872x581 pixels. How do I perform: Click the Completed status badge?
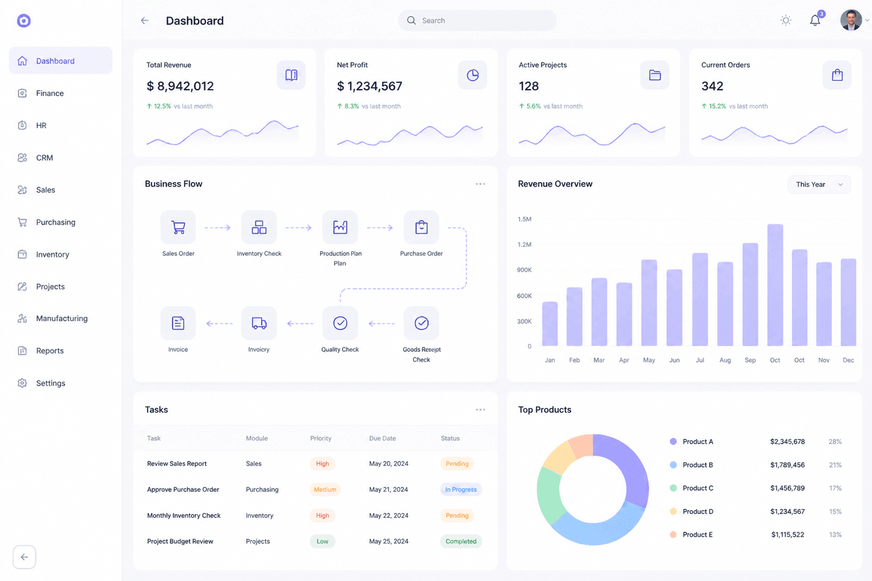click(461, 541)
